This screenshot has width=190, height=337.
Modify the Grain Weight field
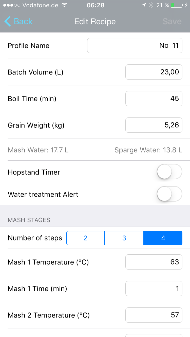click(x=154, y=125)
